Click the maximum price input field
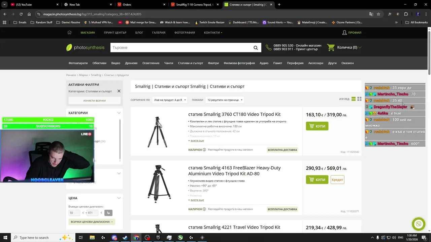Image resolution: width=431 pixels, height=242 pixels. coord(93,213)
